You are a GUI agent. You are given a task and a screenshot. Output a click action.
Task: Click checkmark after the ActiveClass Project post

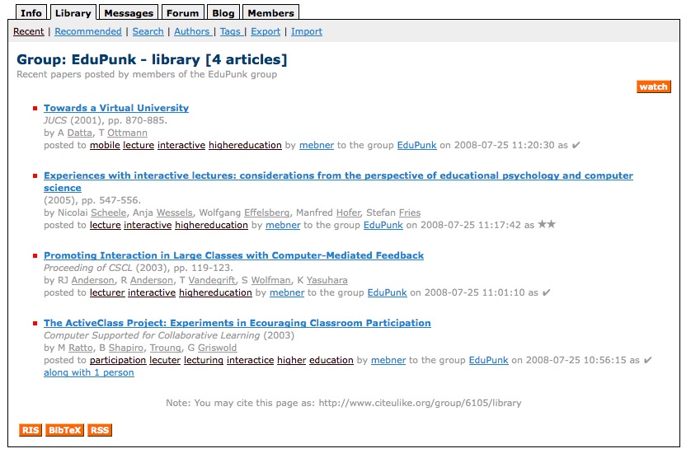point(647,360)
